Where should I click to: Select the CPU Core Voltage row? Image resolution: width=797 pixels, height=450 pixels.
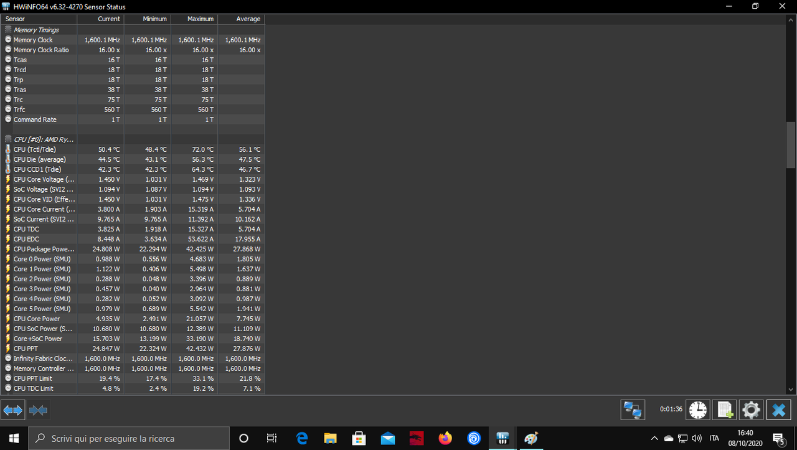click(132, 179)
